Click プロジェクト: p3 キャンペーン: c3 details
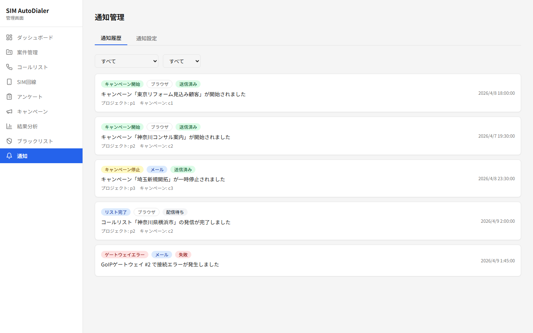Viewport: 533px width, 333px height. point(137,188)
